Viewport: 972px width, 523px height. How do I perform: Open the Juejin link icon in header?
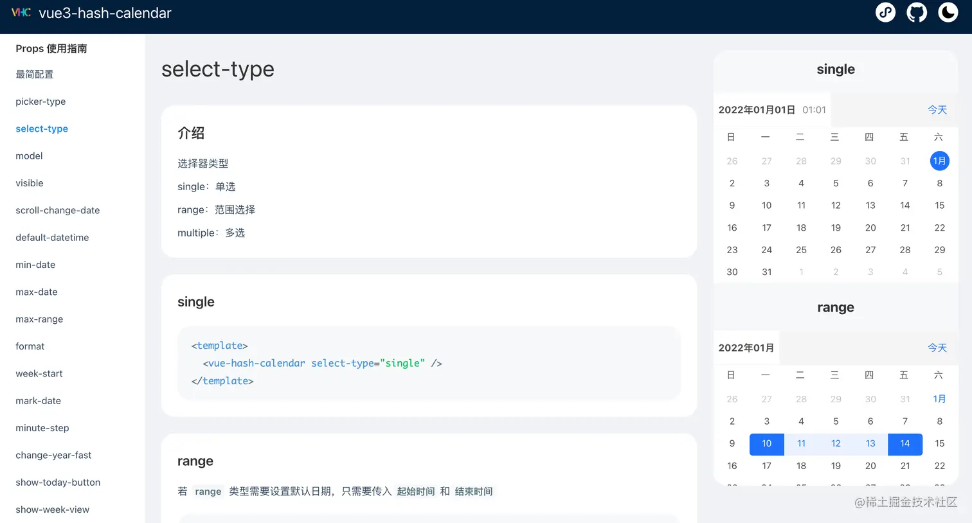(885, 12)
